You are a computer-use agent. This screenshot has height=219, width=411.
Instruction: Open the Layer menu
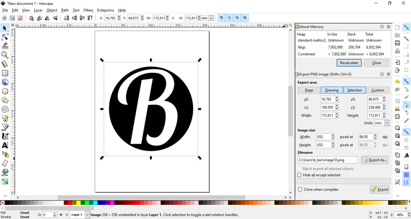tap(38, 10)
